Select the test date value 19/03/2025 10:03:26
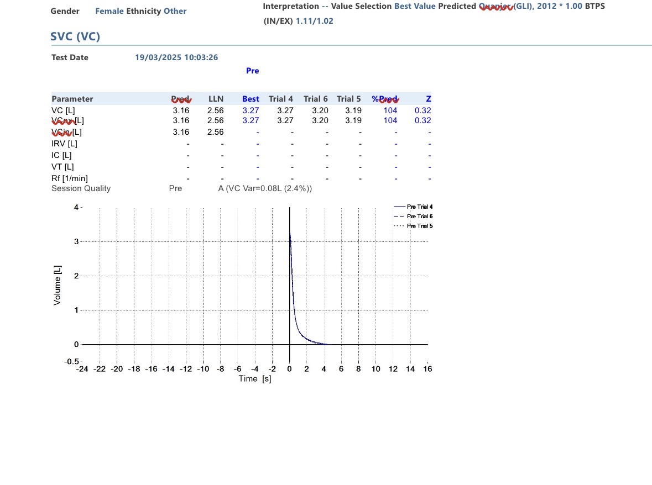This screenshot has height=485, width=652. point(176,57)
